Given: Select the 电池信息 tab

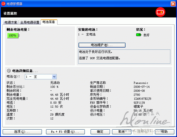Looking at the screenshot, I should 49,22.
